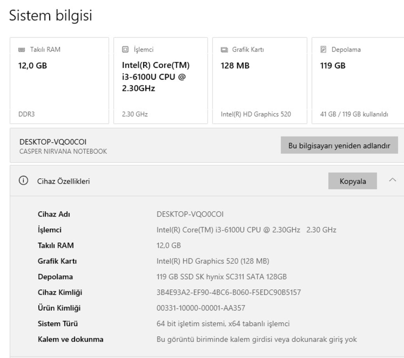The width and height of the screenshot is (404, 358).
Task: Click the disk icon on the Depolama card
Action: point(324,49)
